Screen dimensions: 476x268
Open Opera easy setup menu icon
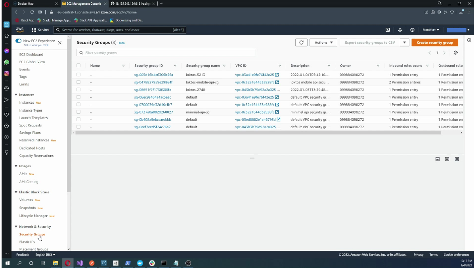470,12
